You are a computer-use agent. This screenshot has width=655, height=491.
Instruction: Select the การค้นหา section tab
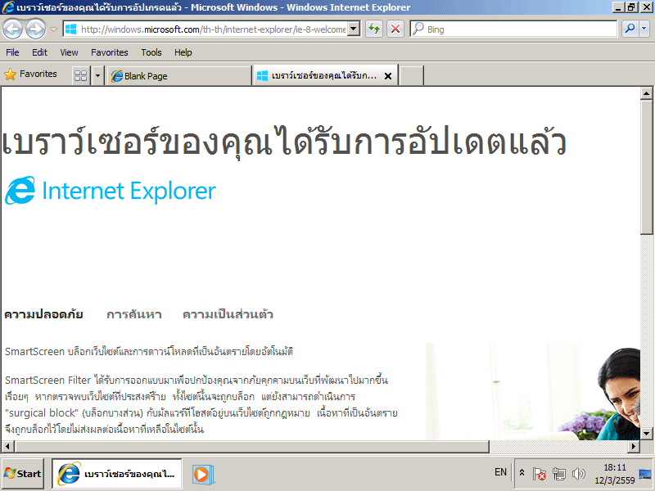(x=134, y=314)
